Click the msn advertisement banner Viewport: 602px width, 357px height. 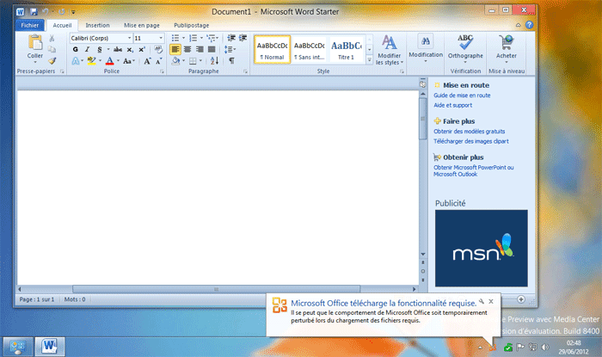(x=482, y=248)
